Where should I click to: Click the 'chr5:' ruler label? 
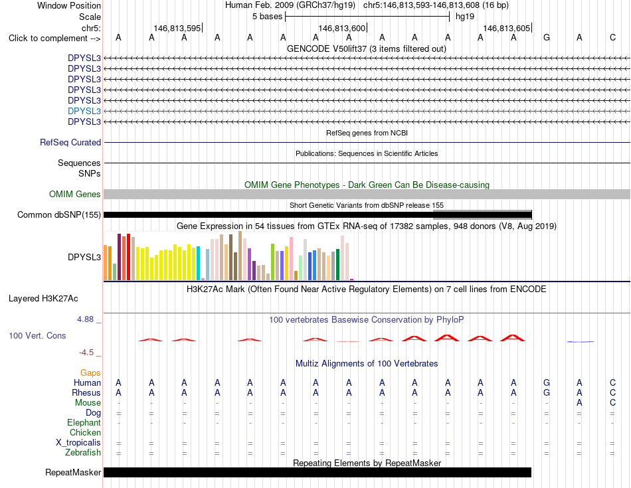[x=91, y=28]
